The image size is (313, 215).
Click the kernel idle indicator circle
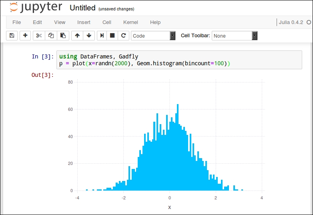point(309,22)
